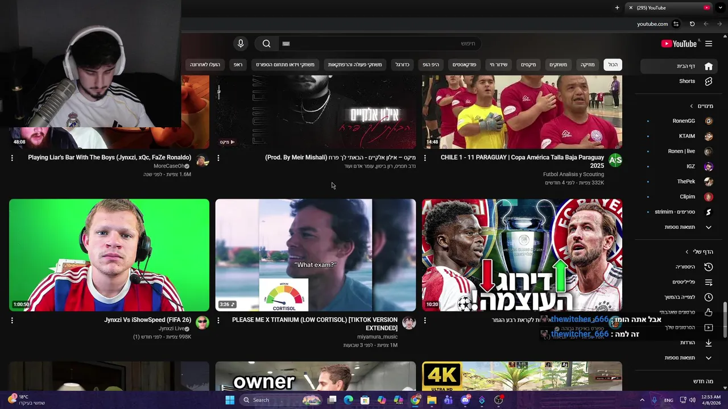728x409 pixels.
Task: Click the search magnifier button
Action: click(x=266, y=44)
